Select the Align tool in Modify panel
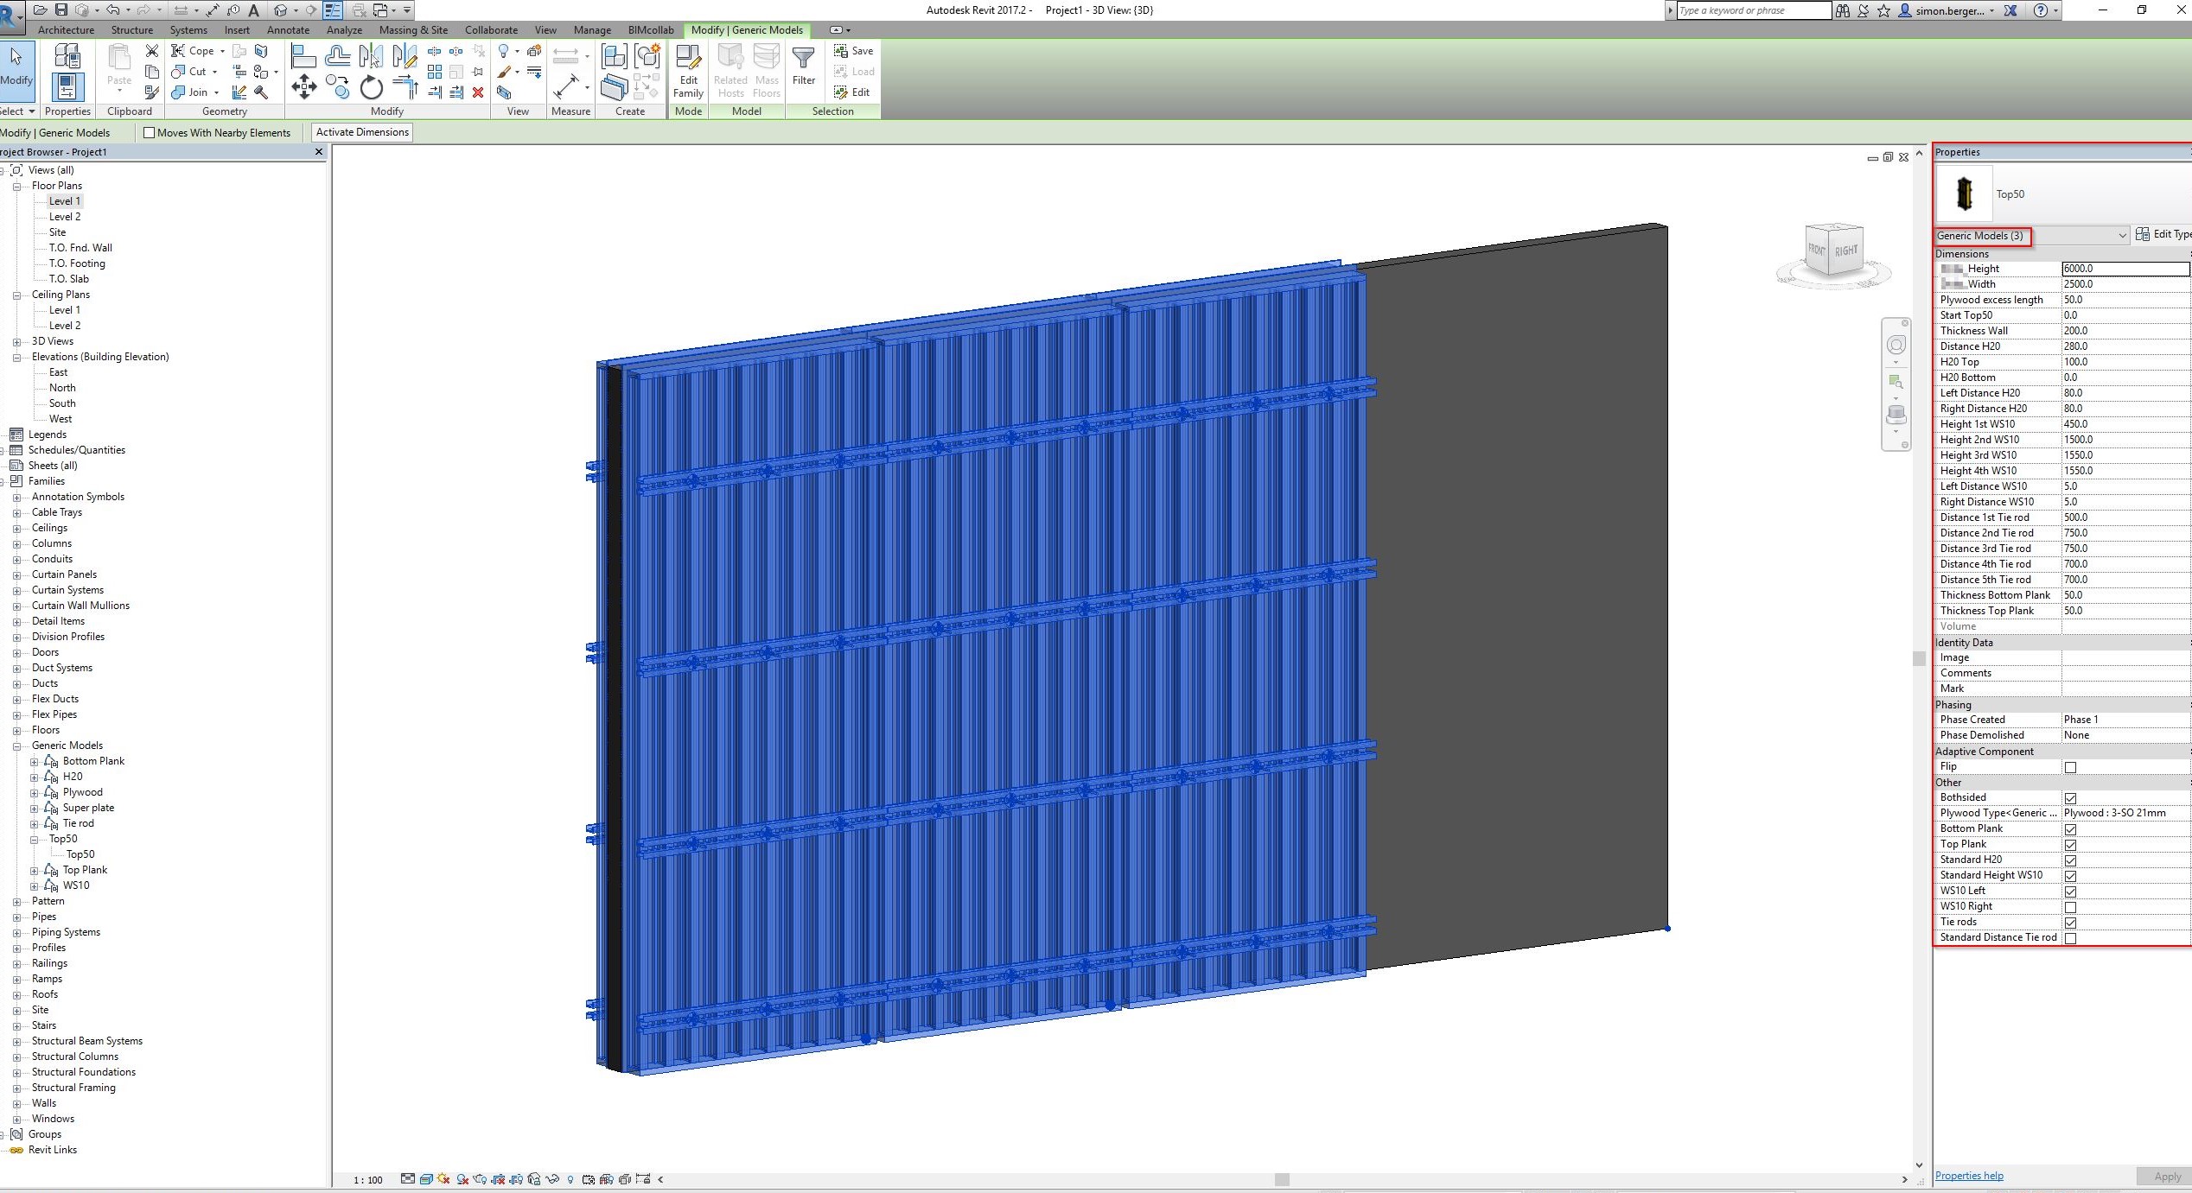2192x1193 pixels. pyautogui.click(x=304, y=54)
